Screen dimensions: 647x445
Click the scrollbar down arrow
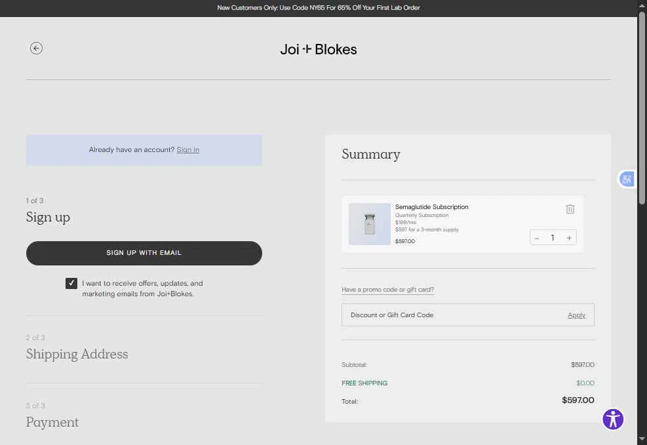642,439
